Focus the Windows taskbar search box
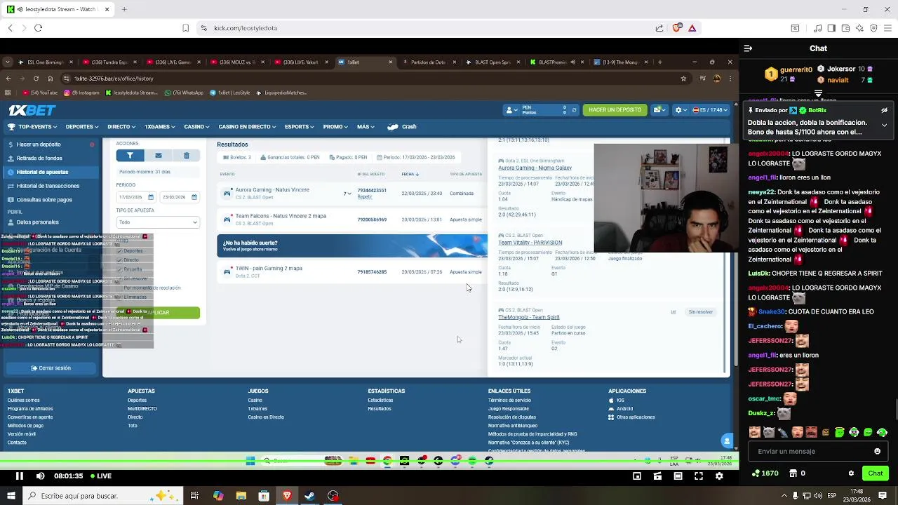The width and height of the screenshot is (898, 505). point(102,496)
